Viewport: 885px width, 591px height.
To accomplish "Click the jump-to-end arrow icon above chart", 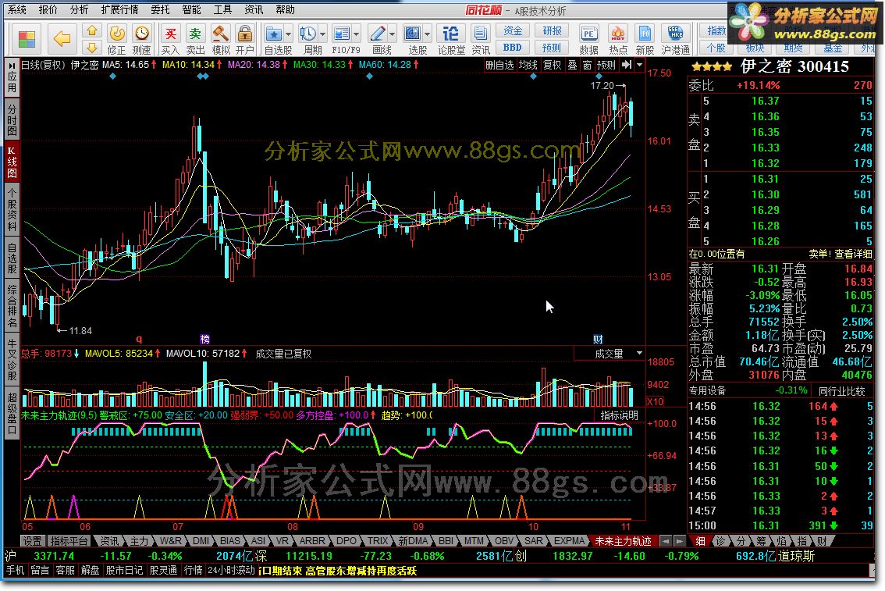I will click(627, 65).
